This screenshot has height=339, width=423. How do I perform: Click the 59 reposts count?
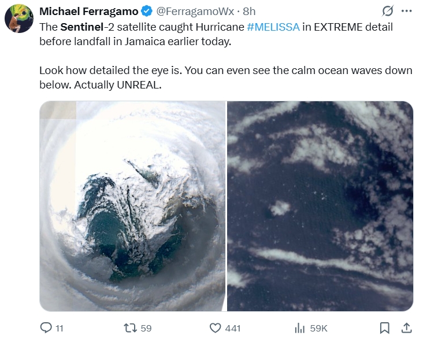(146, 328)
